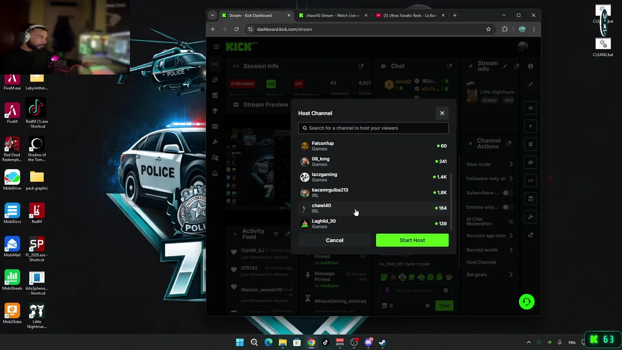This screenshot has height=350, width=622.
Task: Open Chrome tab search dropdown
Action: pos(212,16)
